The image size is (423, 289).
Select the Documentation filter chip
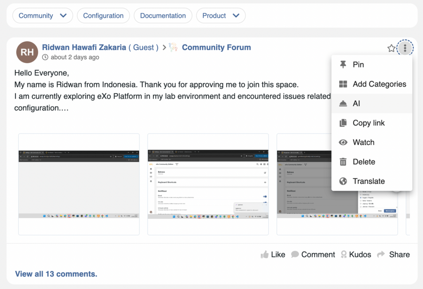coord(163,16)
